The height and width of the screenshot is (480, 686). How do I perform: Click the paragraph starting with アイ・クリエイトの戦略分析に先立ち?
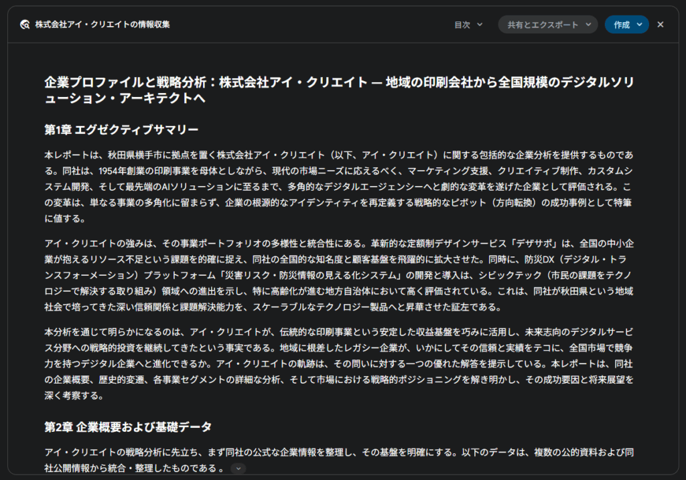(x=338, y=459)
